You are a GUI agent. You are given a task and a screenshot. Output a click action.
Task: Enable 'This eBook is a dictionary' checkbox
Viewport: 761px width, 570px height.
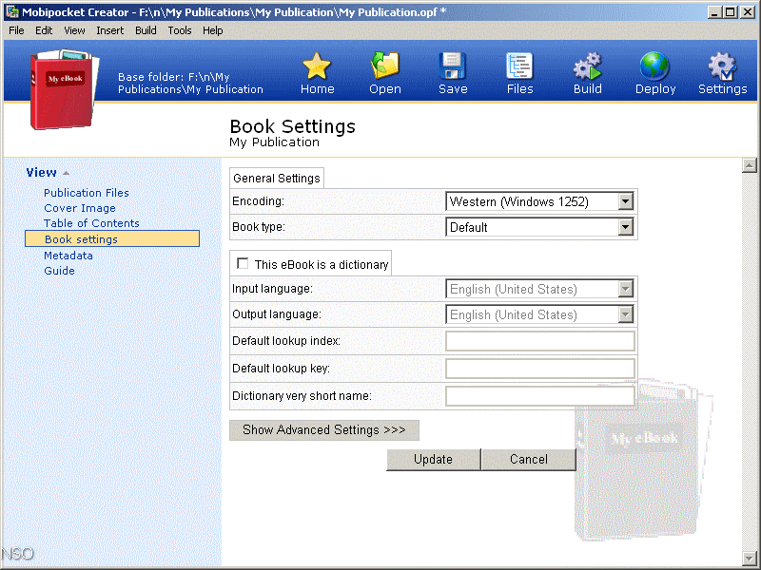243,264
